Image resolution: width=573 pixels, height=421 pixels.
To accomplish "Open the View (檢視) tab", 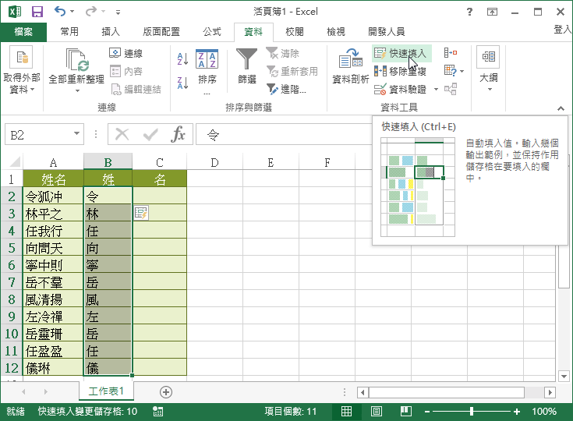I will point(336,32).
